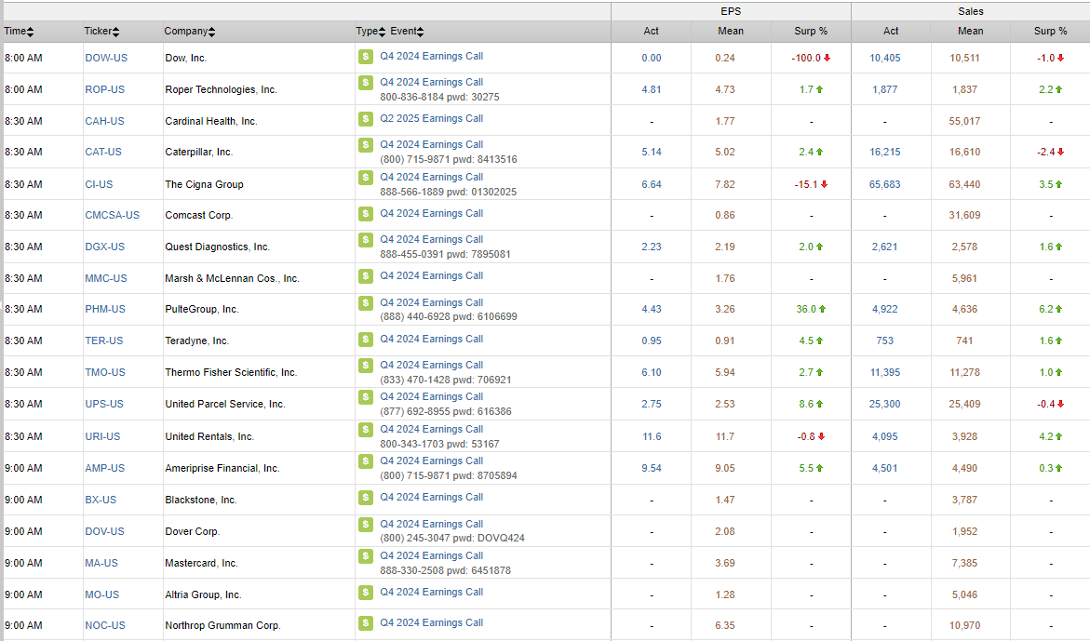This screenshot has width=1090, height=641.
Task: Open the MO-US ticker link
Action: 102,595
